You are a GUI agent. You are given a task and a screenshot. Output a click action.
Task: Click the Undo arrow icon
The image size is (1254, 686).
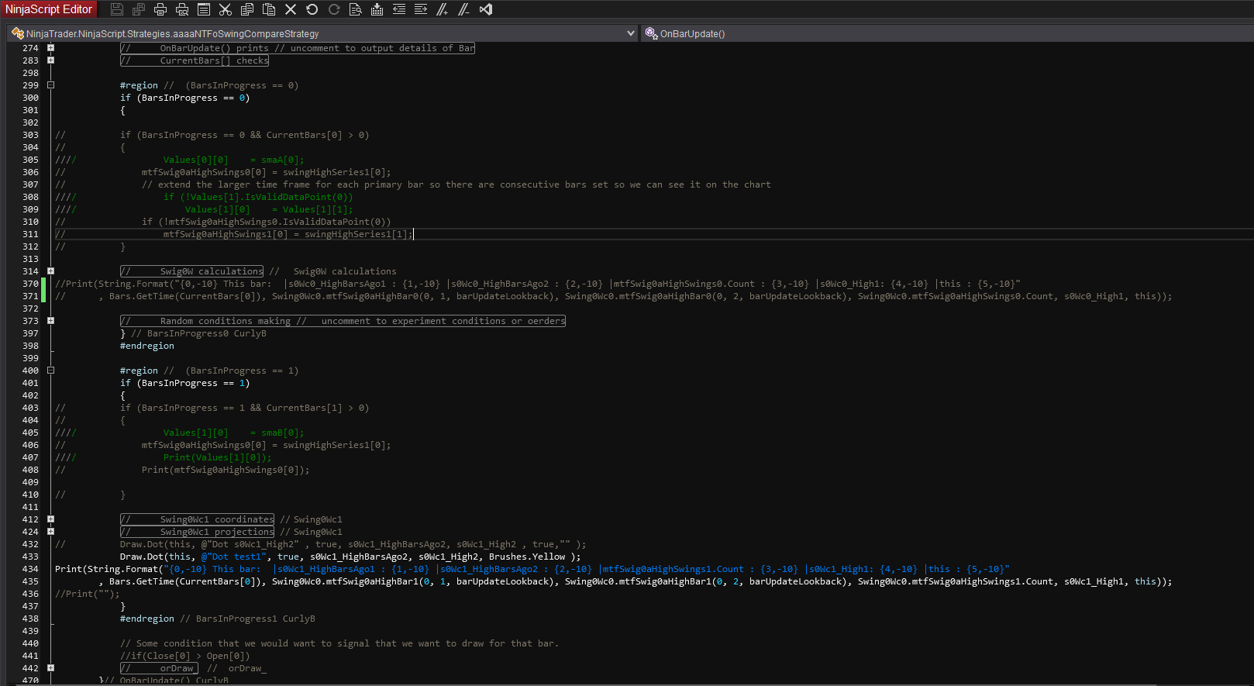click(x=312, y=9)
